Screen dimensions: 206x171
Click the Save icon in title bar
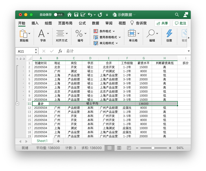click(x=76, y=15)
